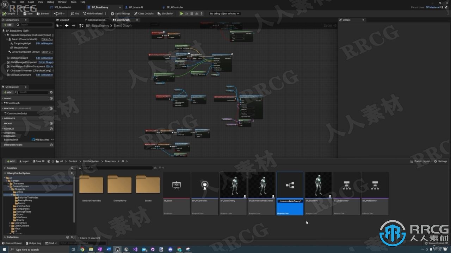Select ConstructionScript in functions list
The image size is (451, 253).
[x=17, y=113]
